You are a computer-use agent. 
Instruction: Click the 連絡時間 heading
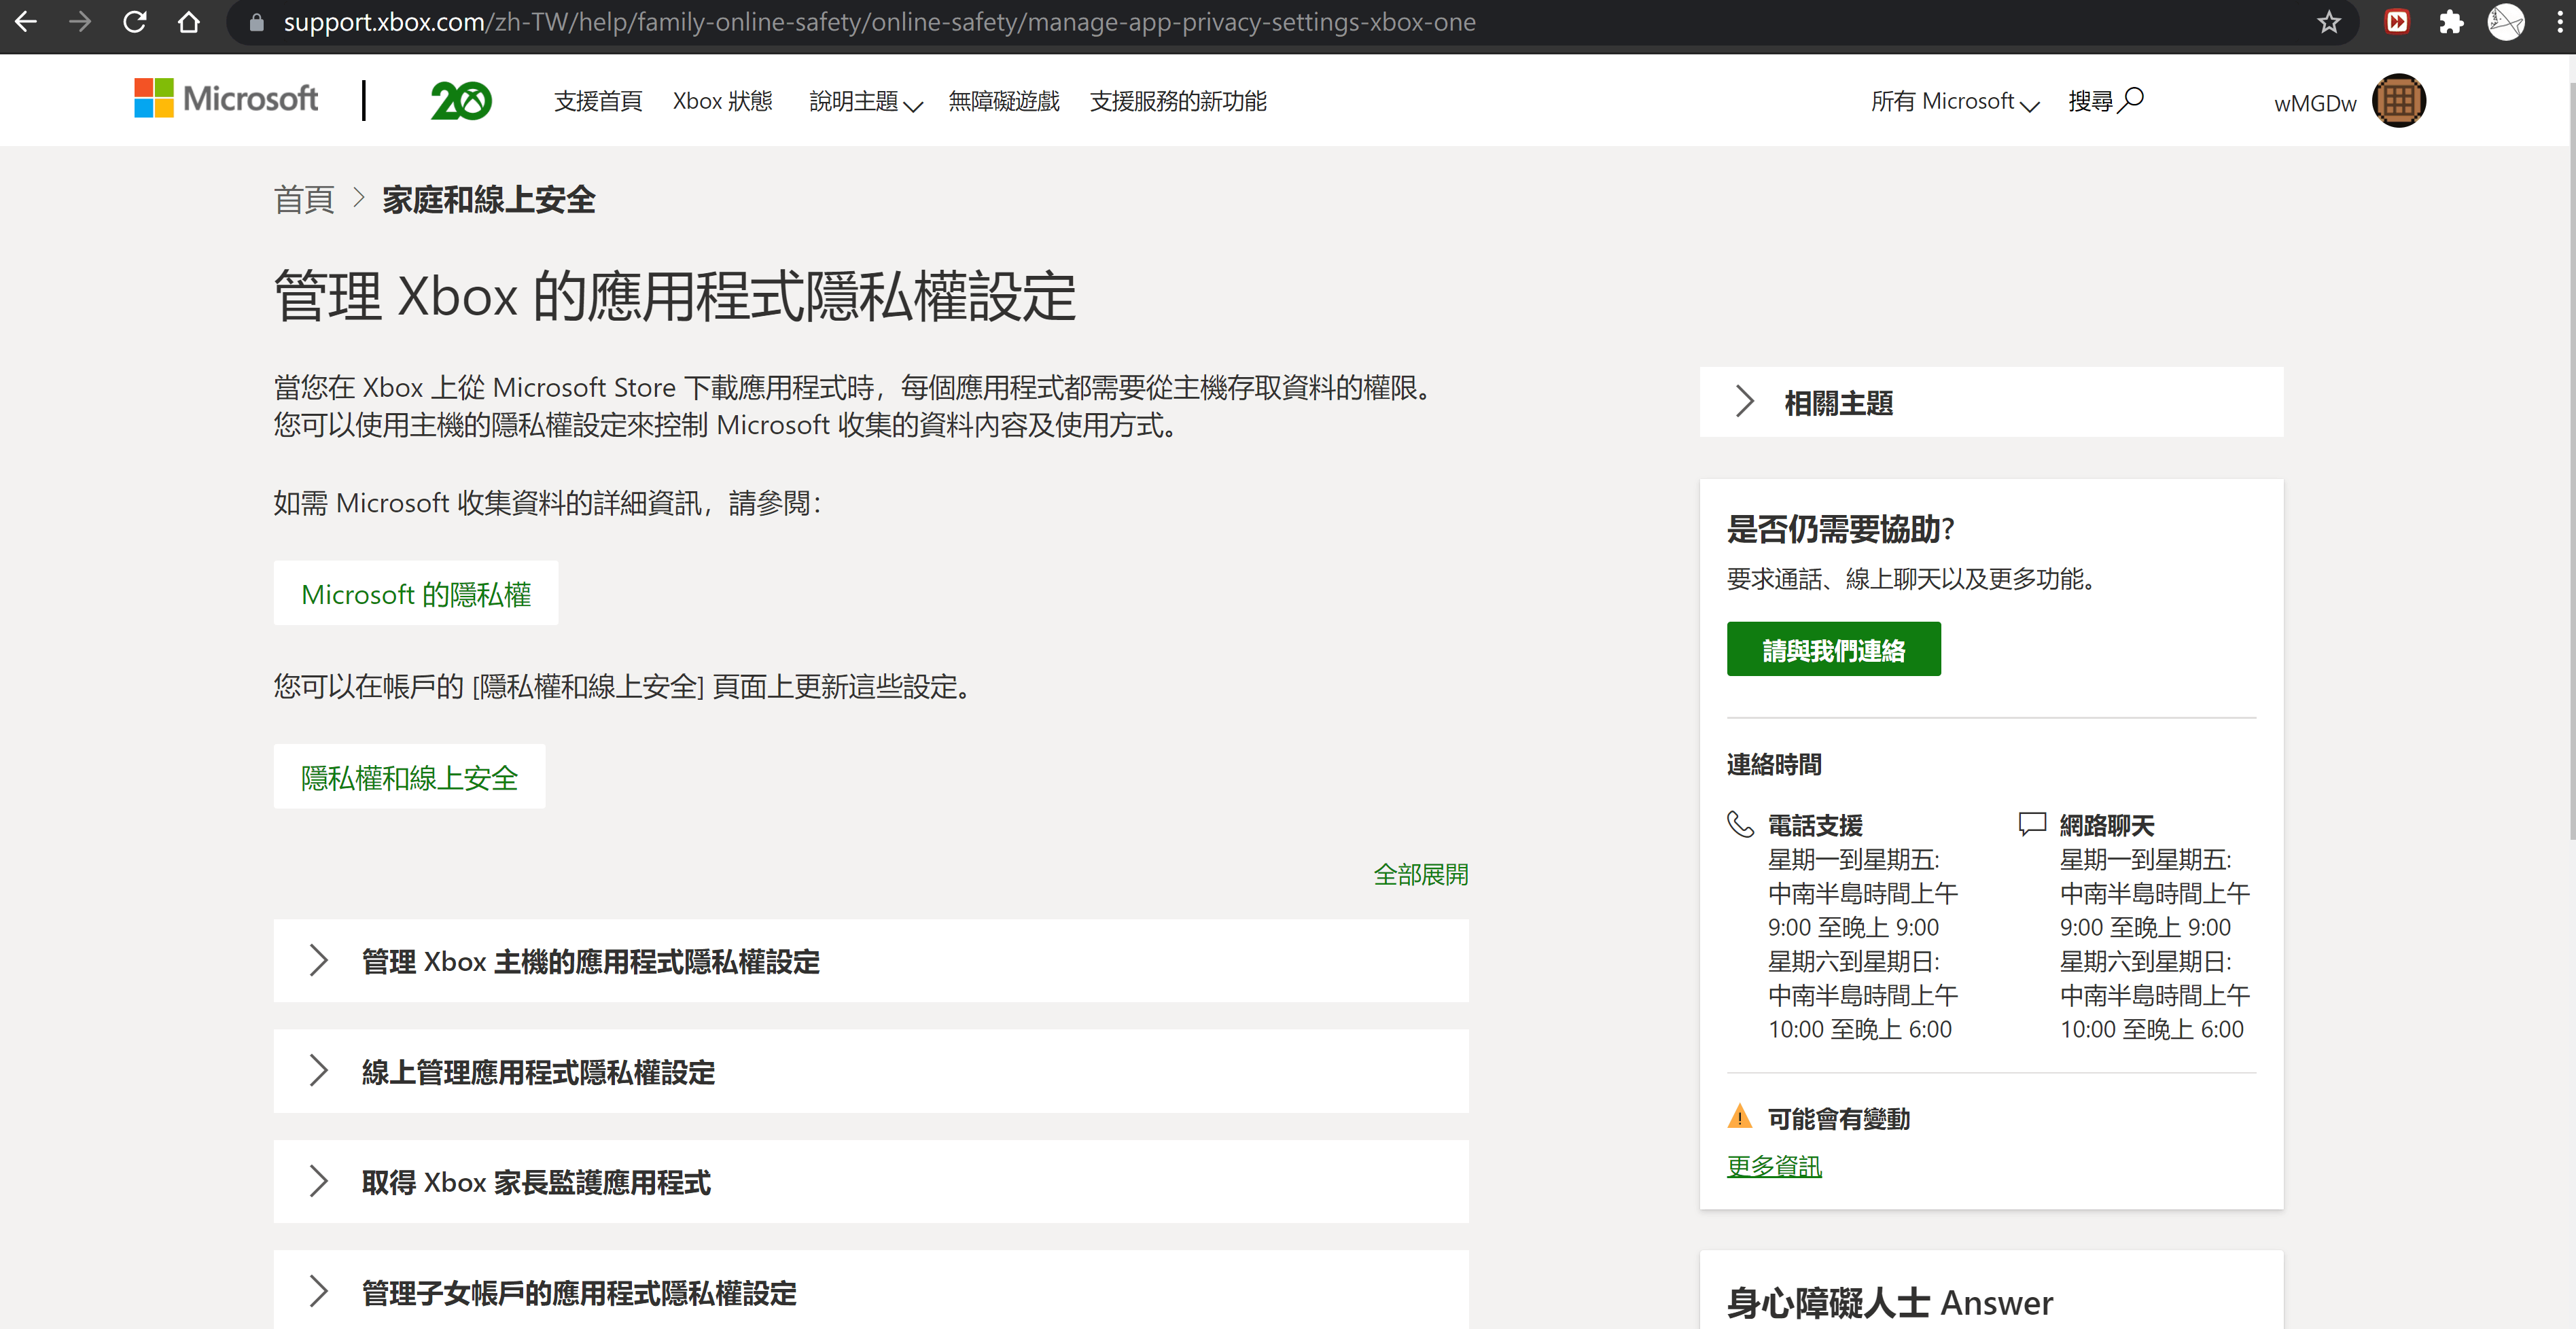(x=1774, y=764)
